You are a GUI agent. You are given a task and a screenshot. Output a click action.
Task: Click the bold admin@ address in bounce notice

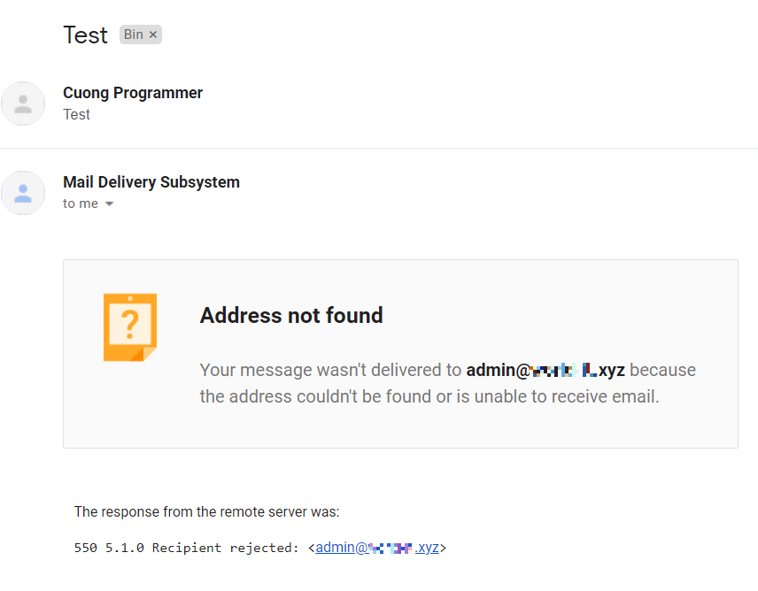point(545,370)
